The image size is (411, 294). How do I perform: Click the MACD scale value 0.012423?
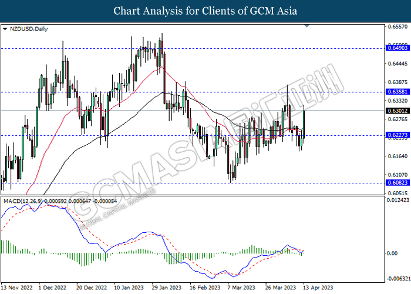[398, 200]
